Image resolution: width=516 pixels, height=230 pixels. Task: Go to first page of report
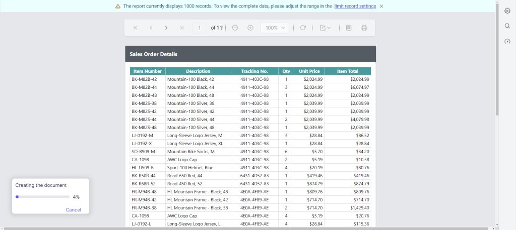click(x=135, y=28)
